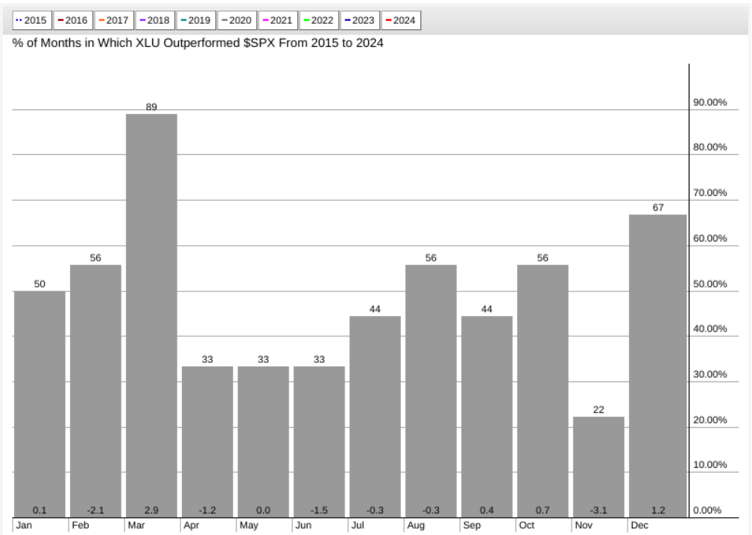Toggle the 2022 year series button
This screenshot has width=752, height=535.
pos(319,21)
